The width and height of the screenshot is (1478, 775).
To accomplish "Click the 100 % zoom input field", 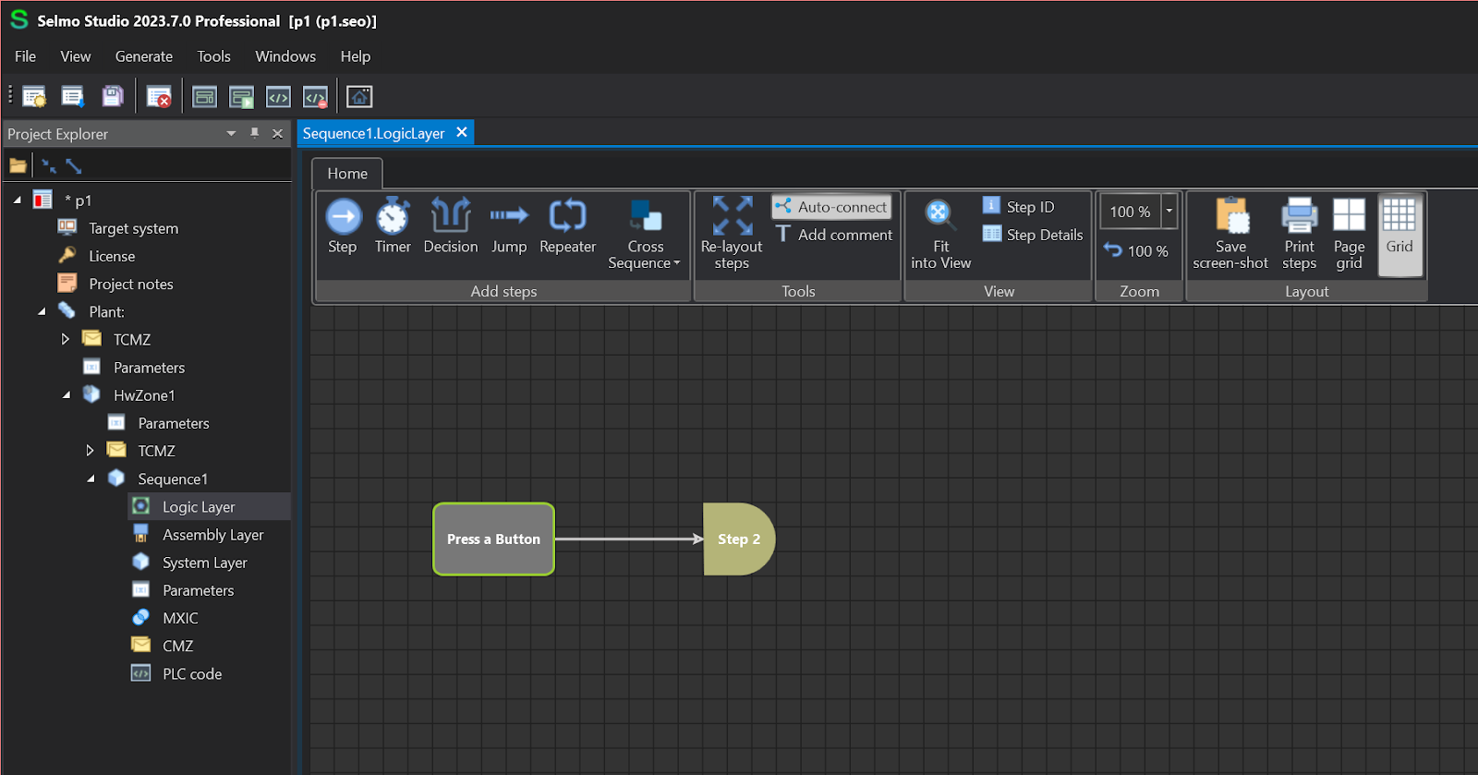I will point(1131,212).
